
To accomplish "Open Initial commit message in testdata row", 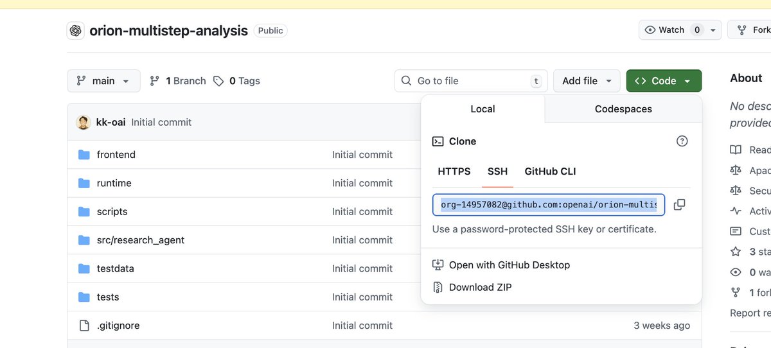I will pos(362,268).
